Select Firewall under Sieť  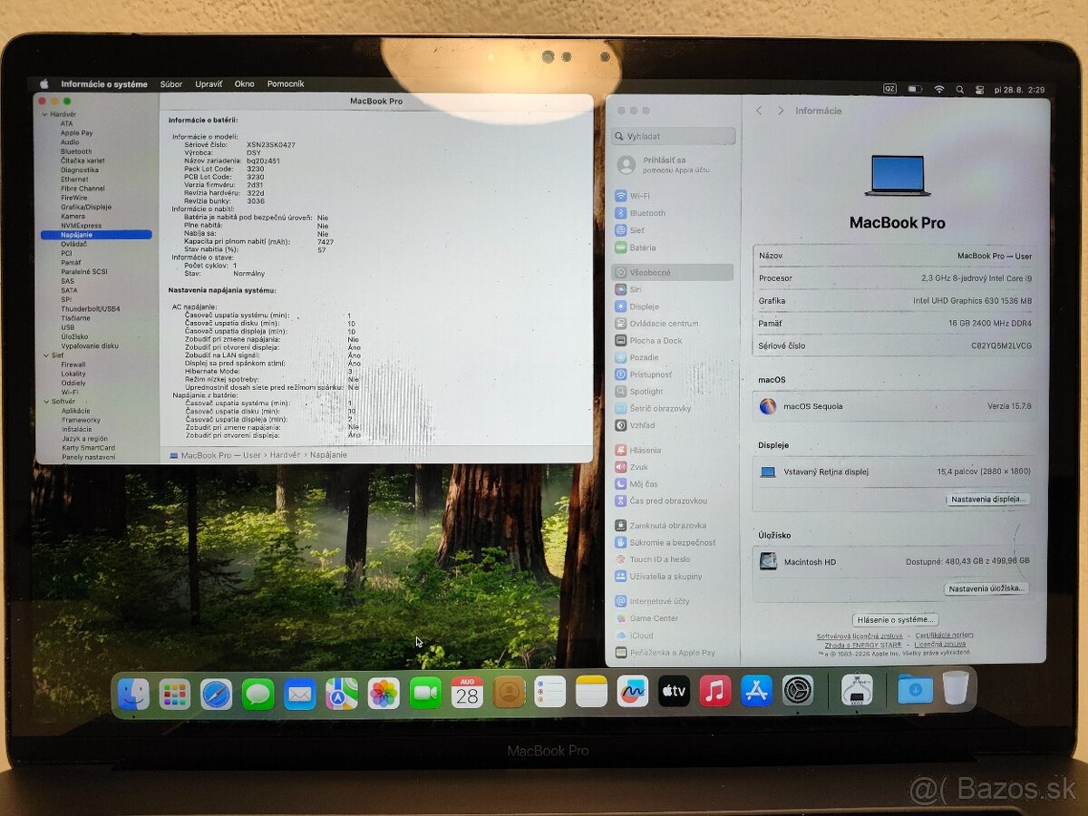tap(73, 364)
